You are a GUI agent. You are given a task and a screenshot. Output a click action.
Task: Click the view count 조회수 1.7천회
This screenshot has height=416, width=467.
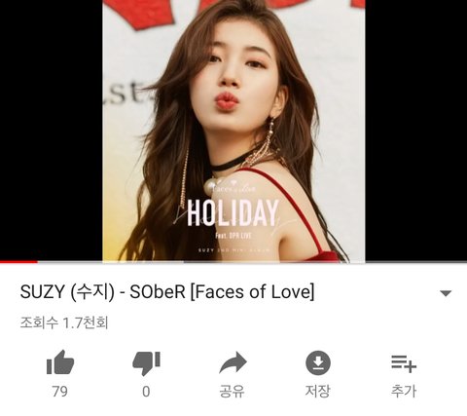tap(64, 322)
